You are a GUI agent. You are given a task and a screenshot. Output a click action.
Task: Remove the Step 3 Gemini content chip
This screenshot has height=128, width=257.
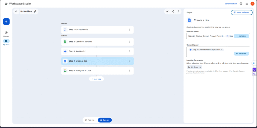[x=222, y=50]
